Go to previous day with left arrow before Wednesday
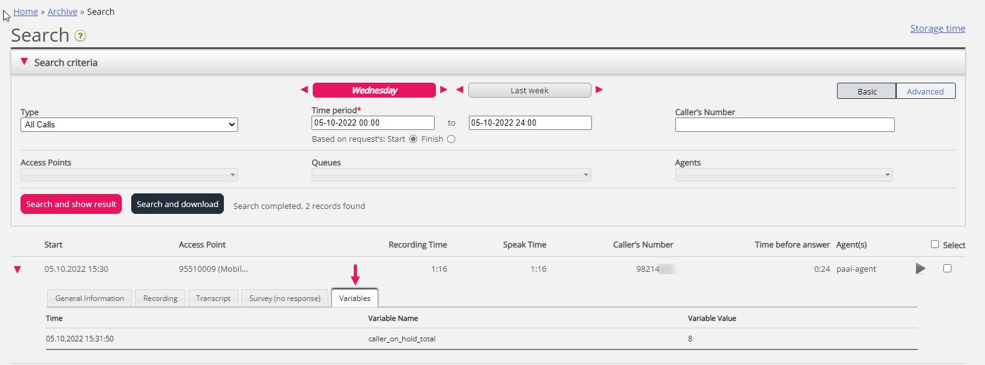This screenshot has width=985, height=365. (x=304, y=90)
